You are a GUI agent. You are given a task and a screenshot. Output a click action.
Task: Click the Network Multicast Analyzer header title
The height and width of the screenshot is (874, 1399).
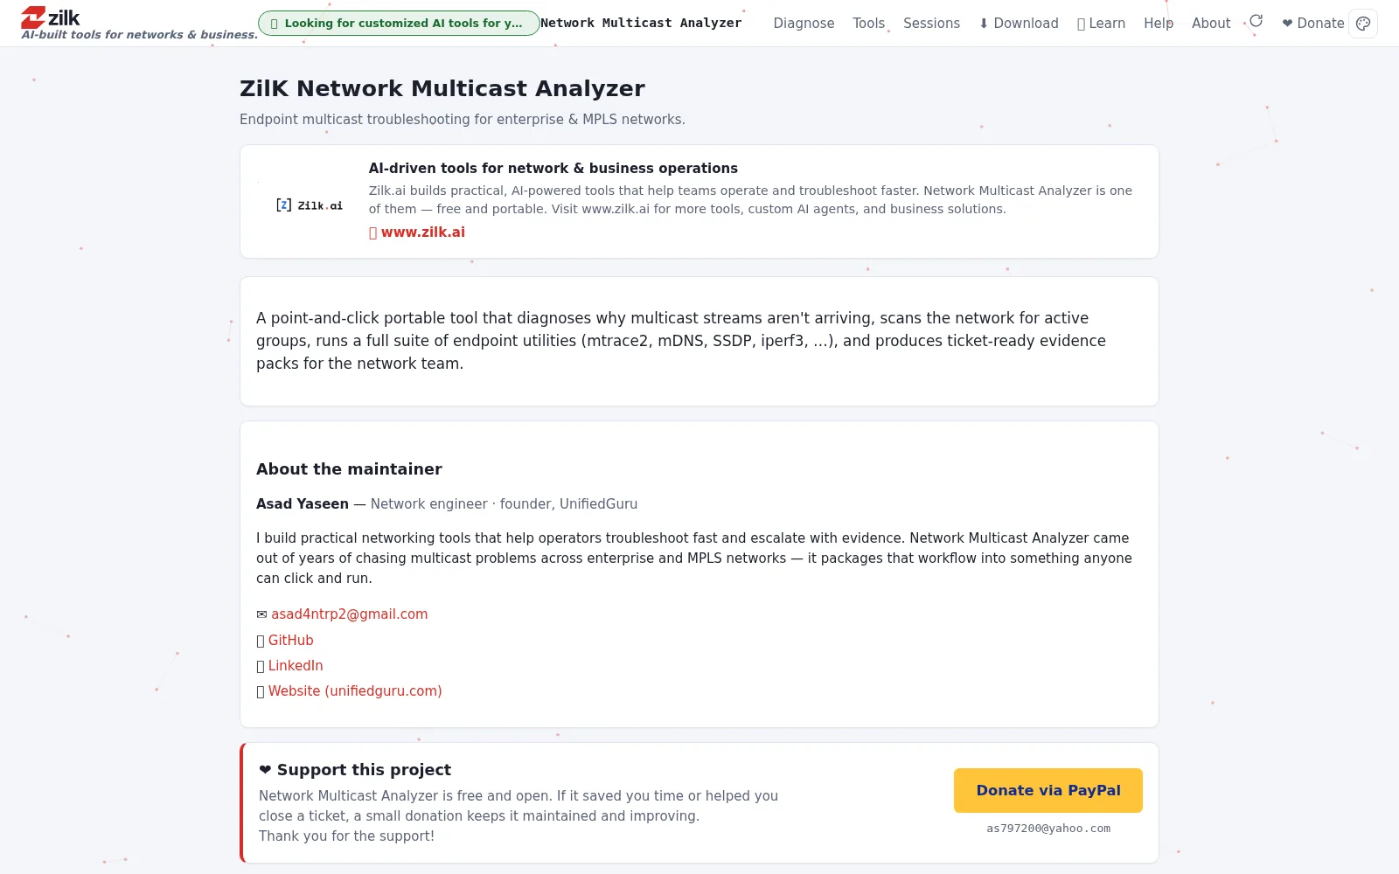pos(641,23)
